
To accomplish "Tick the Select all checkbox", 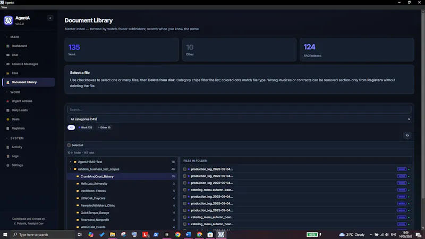I will tap(69, 145).
